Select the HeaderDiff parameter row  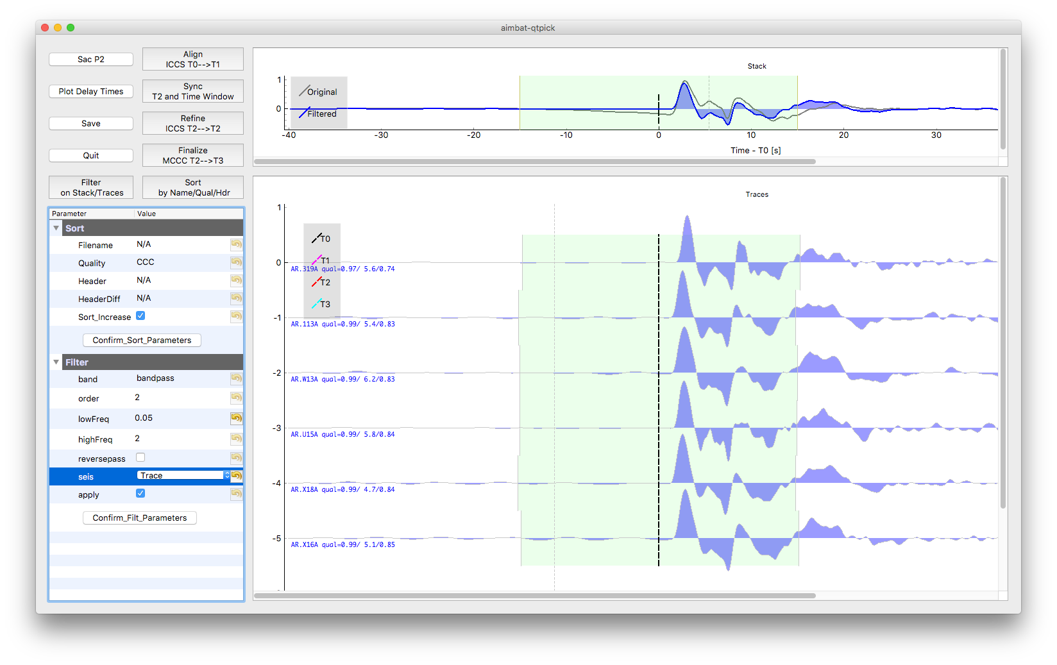coord(146,299)
